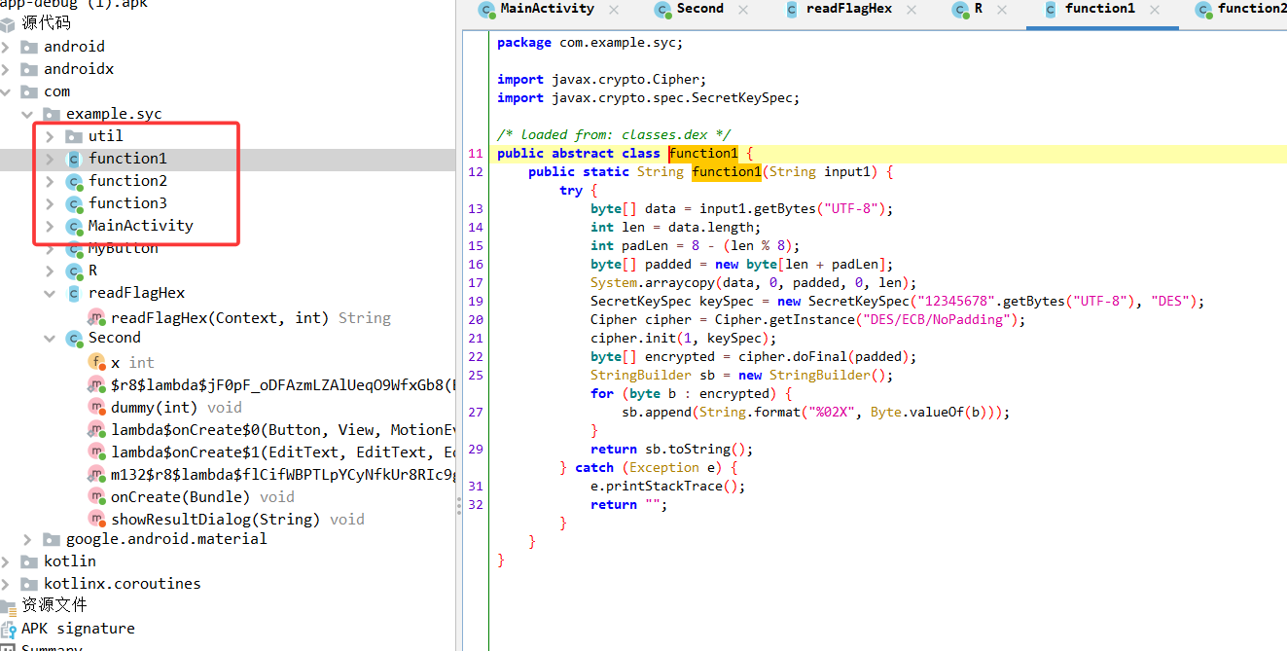The width and height of the screenshot is (1287, 651).
Task: Select MyButton in the project tree
Action: 124,248
